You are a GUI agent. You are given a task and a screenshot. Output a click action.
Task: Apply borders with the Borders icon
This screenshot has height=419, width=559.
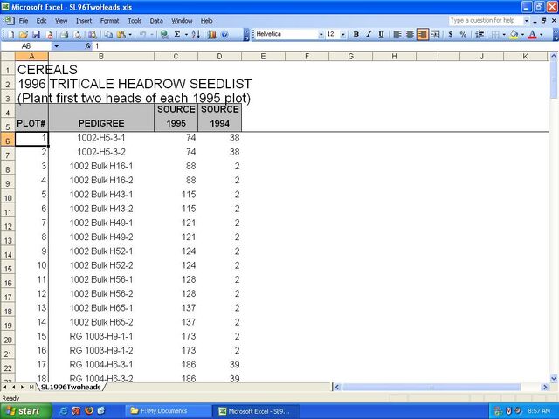pyautogui.click(x=495, y=34)
